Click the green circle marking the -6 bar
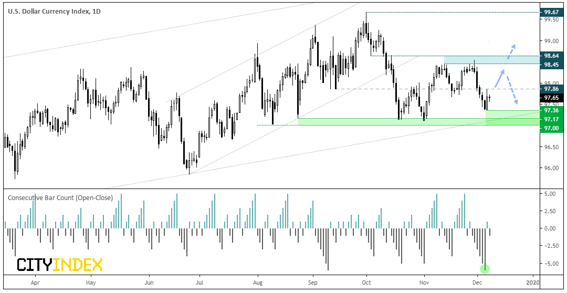This screenshot has width=567, height=293. point(485,269)
